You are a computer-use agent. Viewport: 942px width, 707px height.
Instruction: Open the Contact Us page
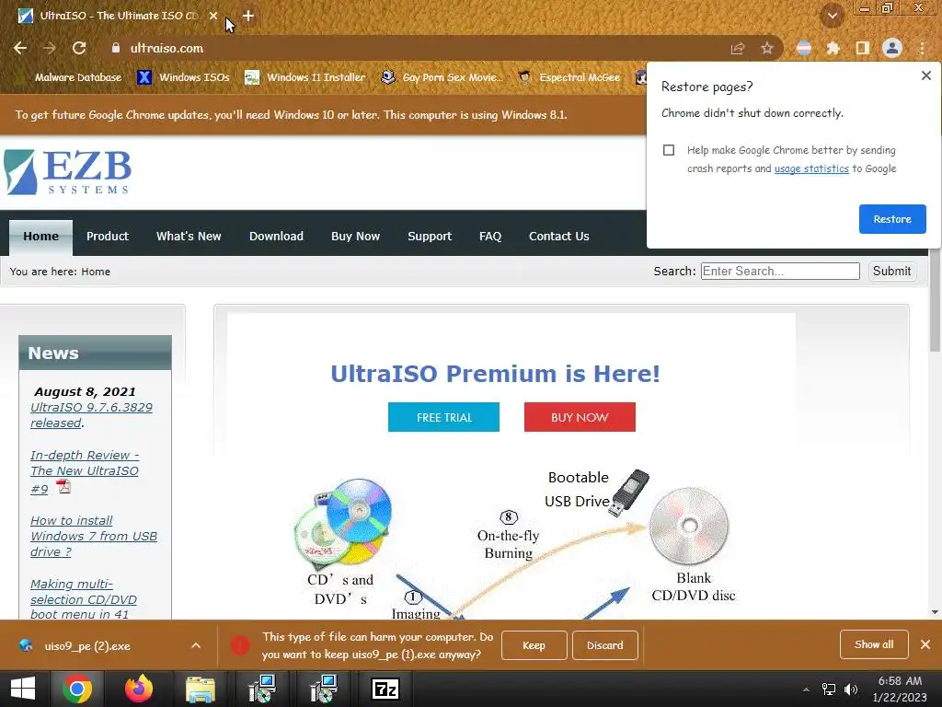click(x=558, y=237)
